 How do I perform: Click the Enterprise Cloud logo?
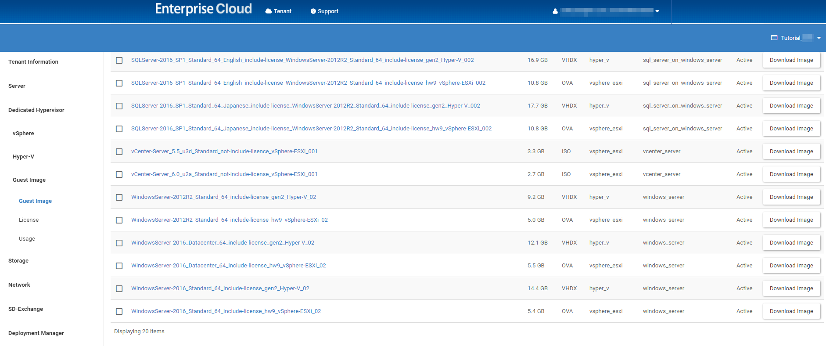pos(203,9)
